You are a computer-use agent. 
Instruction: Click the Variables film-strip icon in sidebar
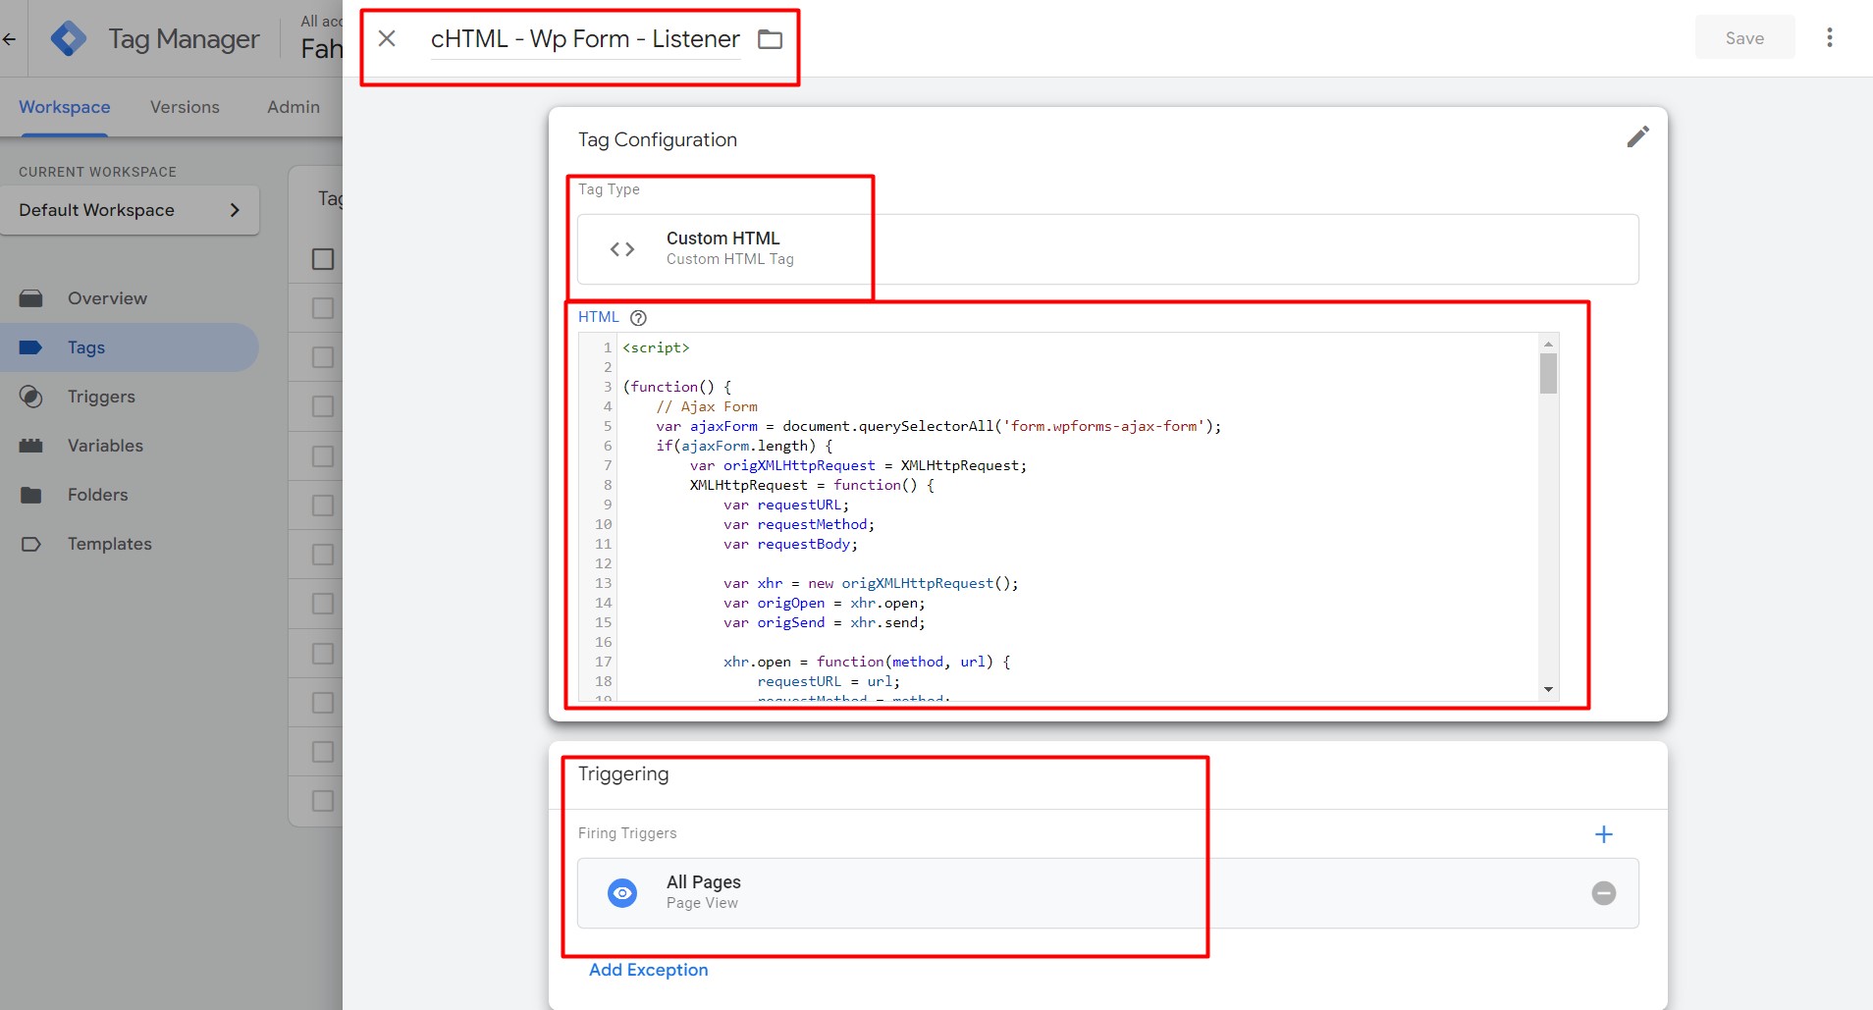click(x=31, y=446)
